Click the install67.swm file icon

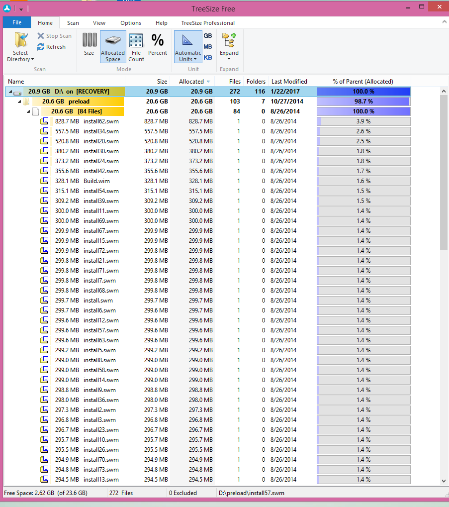[45, 230]
